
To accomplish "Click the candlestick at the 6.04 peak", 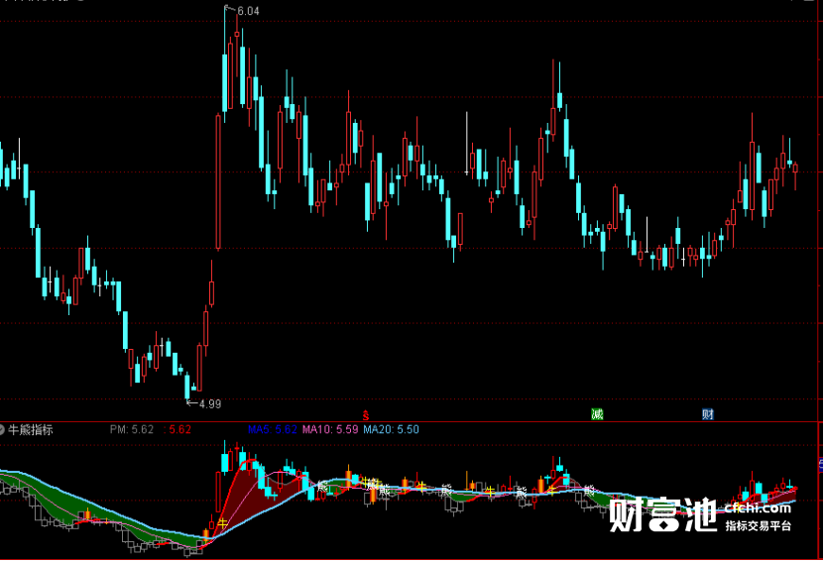I will tap(225, 63).
